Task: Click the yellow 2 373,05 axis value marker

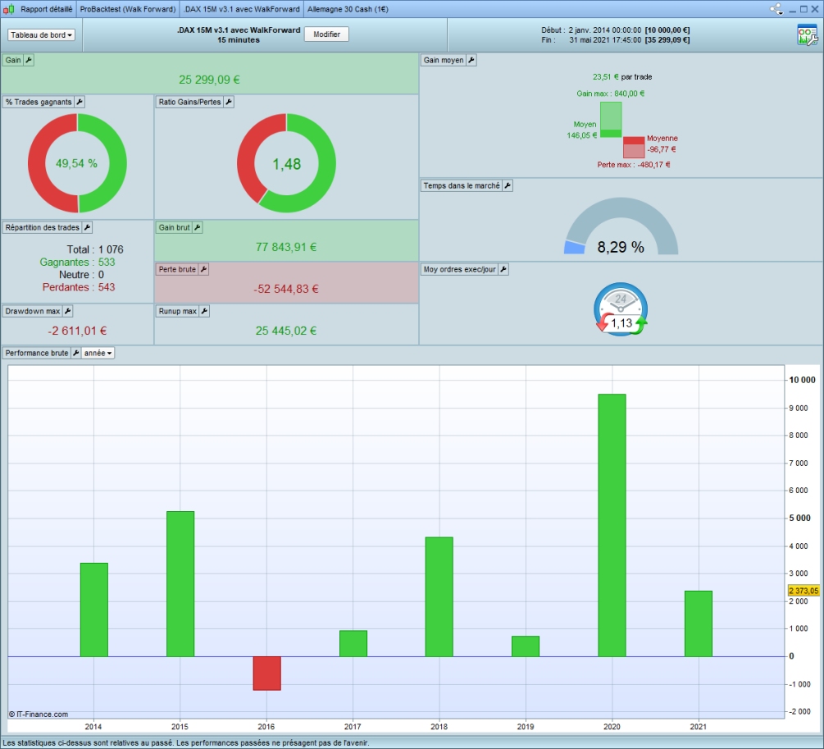Action: click(x=804, y=591)
